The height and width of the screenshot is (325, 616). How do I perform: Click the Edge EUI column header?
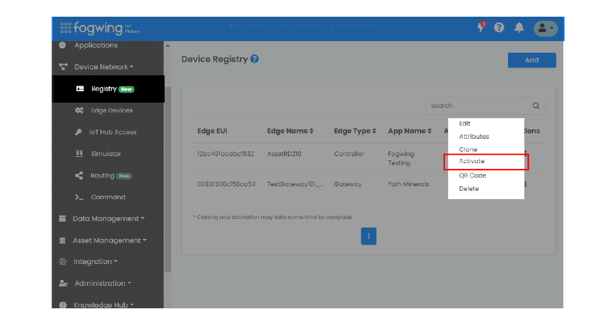point(212,131)
